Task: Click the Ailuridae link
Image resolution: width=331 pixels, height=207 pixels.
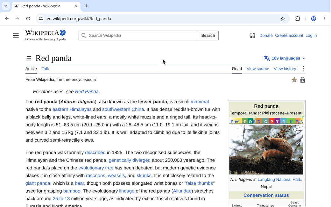Action: click(x=182, y=191)
